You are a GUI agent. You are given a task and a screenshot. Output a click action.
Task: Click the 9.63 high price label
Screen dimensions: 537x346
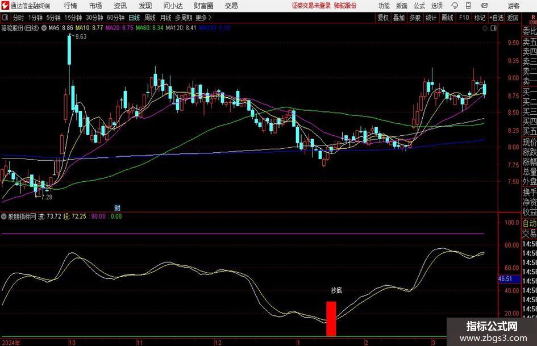pos(81,37)
